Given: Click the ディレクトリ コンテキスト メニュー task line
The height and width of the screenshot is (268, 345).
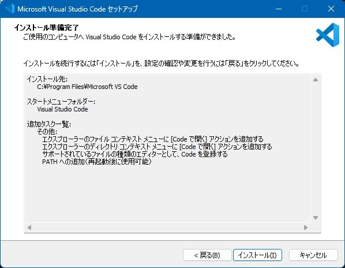Looking at the screenshot, I should point(157,147).
